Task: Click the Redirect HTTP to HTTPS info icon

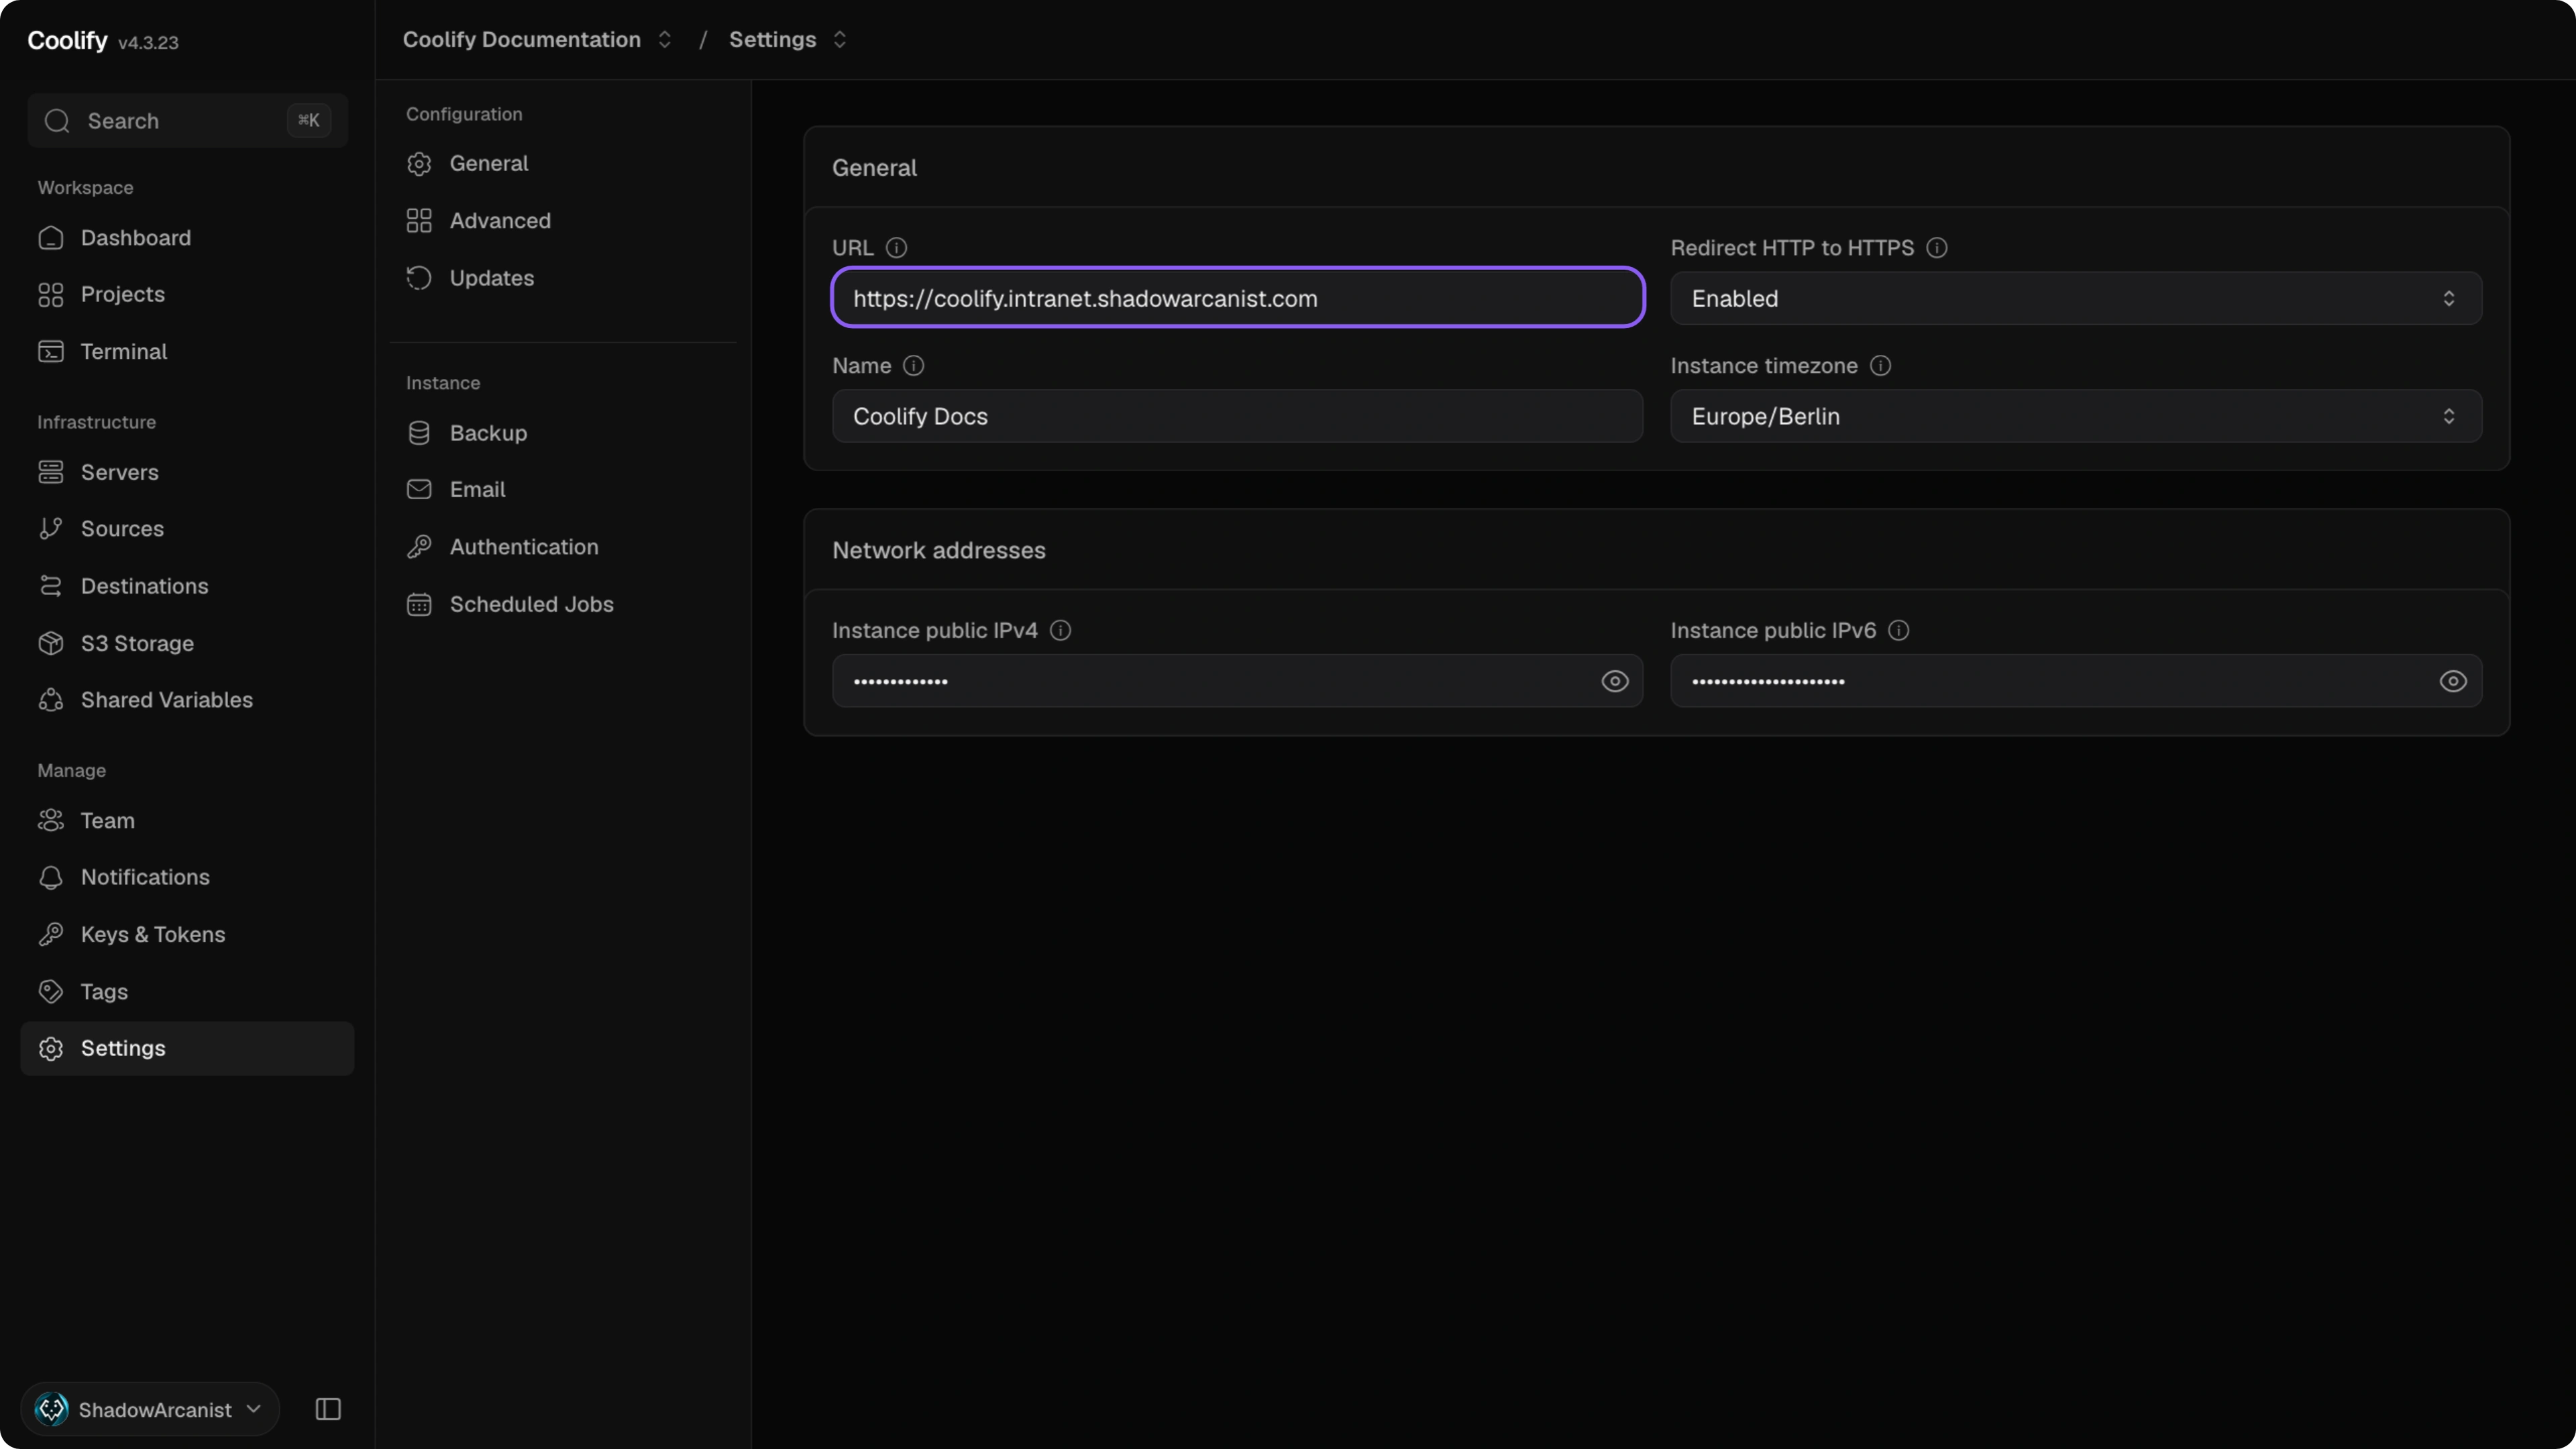Action: (1937, 248)
